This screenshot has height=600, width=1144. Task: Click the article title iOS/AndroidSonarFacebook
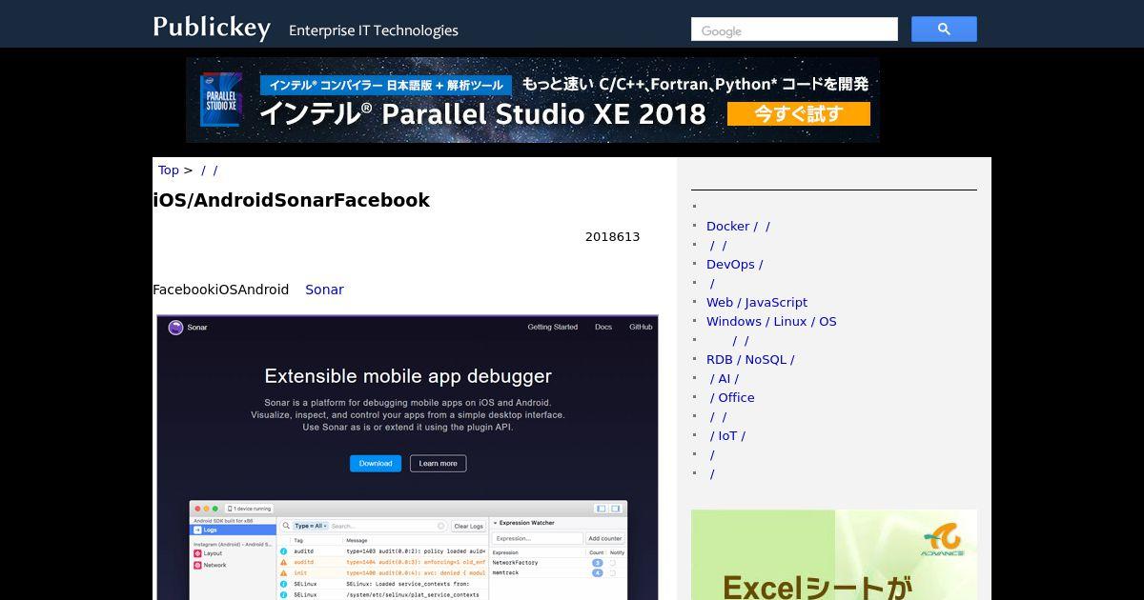pos(292,200)
